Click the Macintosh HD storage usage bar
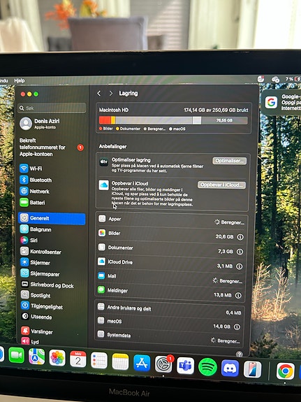The width and height of the screenshot is (301, 402). pyautogui.click(x=173, y=120)
